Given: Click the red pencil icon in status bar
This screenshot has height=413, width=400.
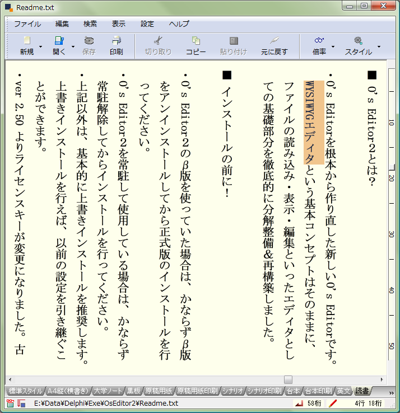Looking at the screenshot, I should coord(333,403).
